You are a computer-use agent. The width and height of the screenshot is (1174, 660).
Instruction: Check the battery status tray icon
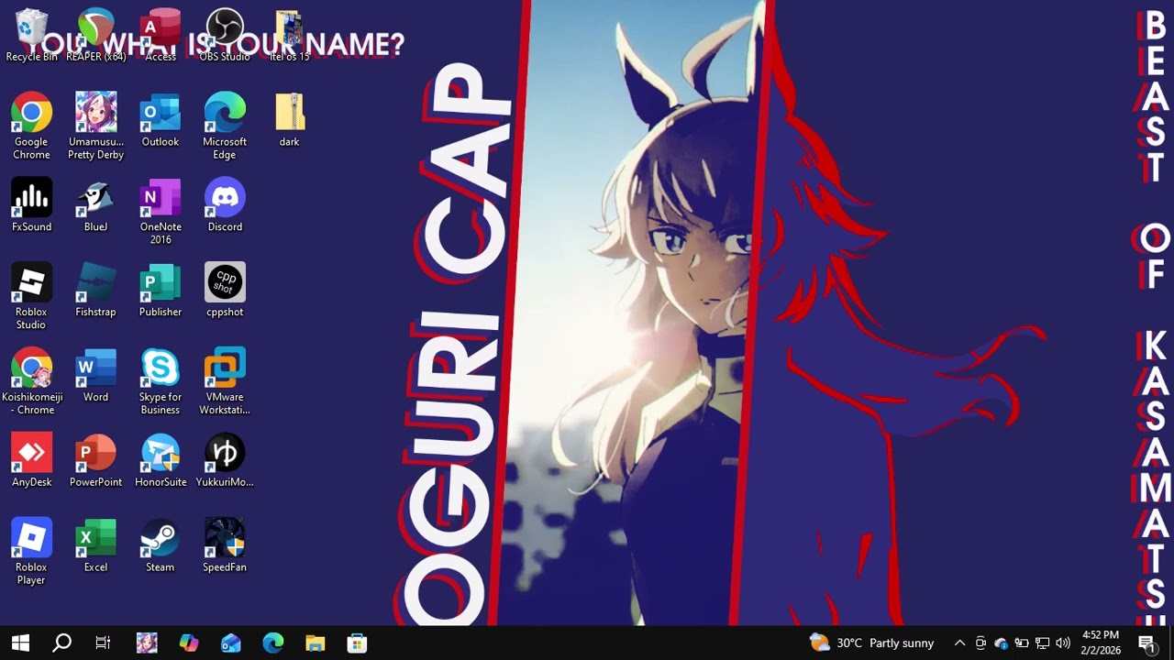tap(1022, 643)
